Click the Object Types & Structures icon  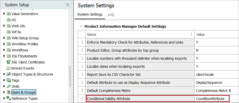pos(9,74)
